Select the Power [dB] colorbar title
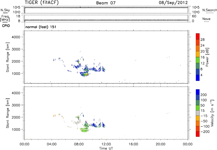 point(207,57)
